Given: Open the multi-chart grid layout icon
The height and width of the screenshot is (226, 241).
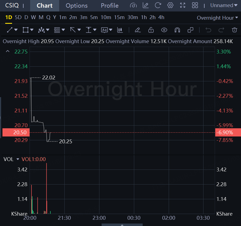Looking at the screenshot, I should 195,5.
